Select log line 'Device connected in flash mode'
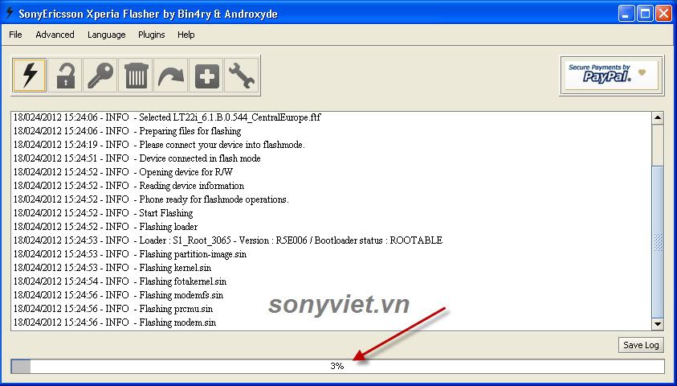 (x=137, y=158)
